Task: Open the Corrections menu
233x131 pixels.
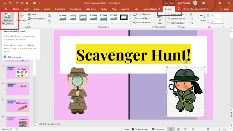Action: click(x=21, y=19)
